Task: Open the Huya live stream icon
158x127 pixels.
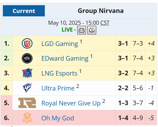Action: click(92, 30)
